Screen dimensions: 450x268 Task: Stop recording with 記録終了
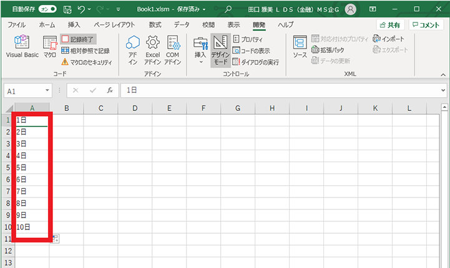click(x=78, y=39)
